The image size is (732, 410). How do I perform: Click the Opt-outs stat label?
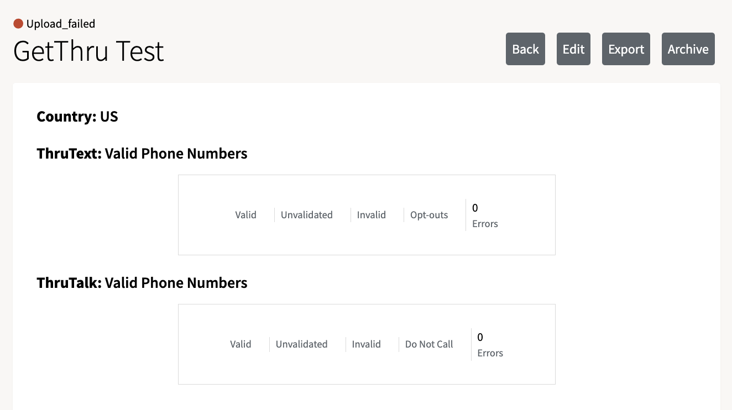point(429,215)
